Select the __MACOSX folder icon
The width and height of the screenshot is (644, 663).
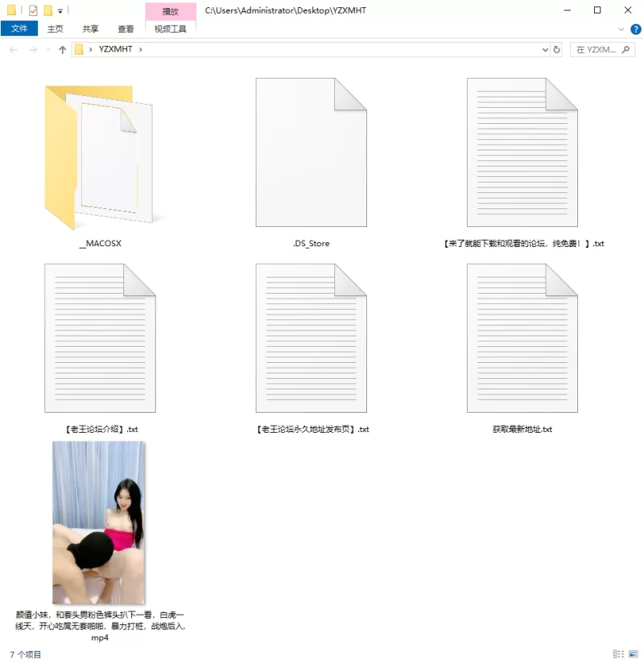pyautogui.click(x=100, y=156)
